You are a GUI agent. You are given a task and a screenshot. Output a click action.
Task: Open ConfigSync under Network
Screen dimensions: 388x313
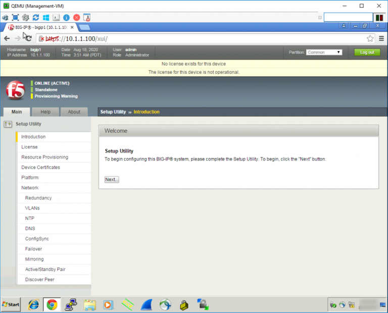tap(54, 239)
